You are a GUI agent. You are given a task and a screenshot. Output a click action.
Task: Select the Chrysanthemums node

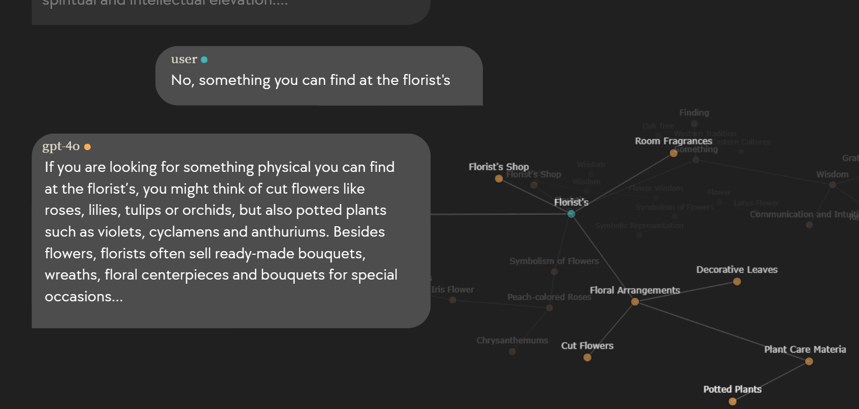click(512, 352)
